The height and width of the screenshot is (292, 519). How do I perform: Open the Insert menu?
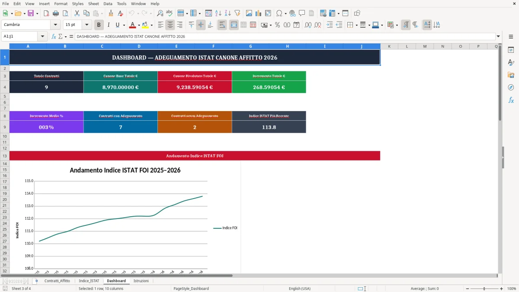click(44, 3)
